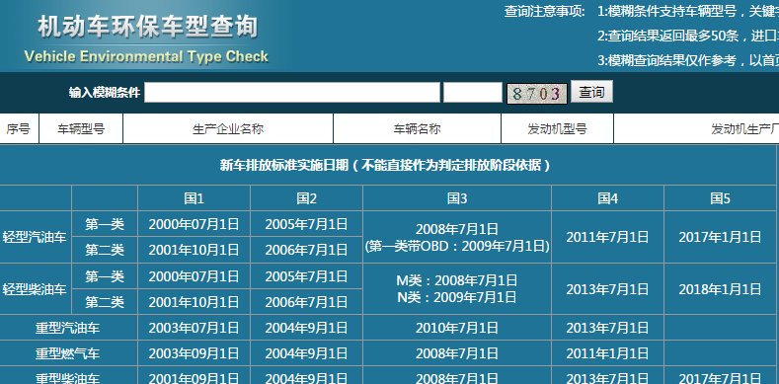Click the 输入模糊条件 label
This screenshot has height=384, width=779.
[105, 93]
